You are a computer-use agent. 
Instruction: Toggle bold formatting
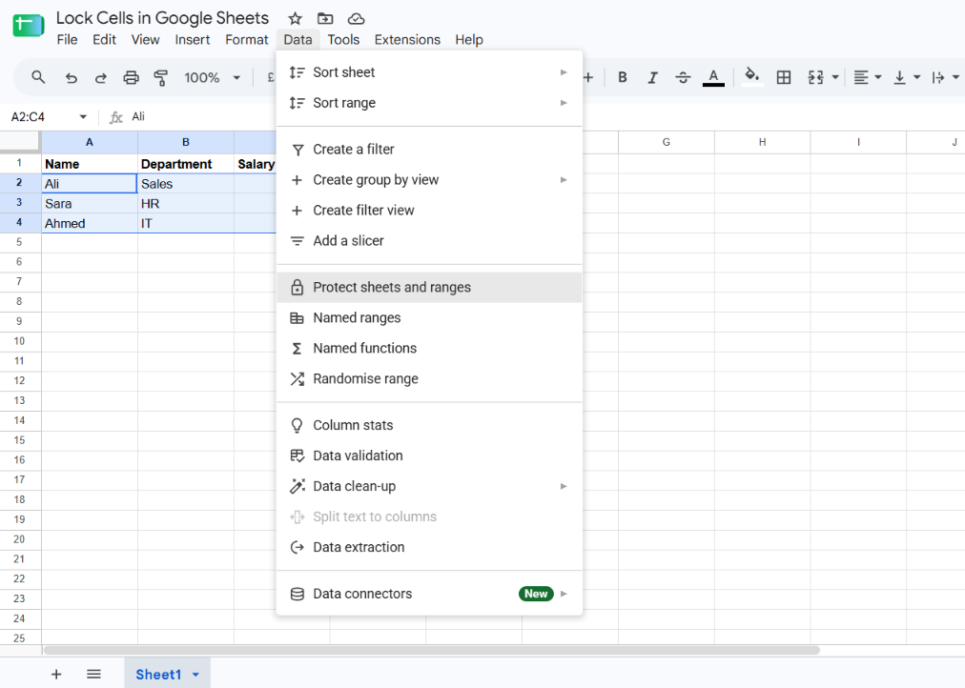[623, 77]
